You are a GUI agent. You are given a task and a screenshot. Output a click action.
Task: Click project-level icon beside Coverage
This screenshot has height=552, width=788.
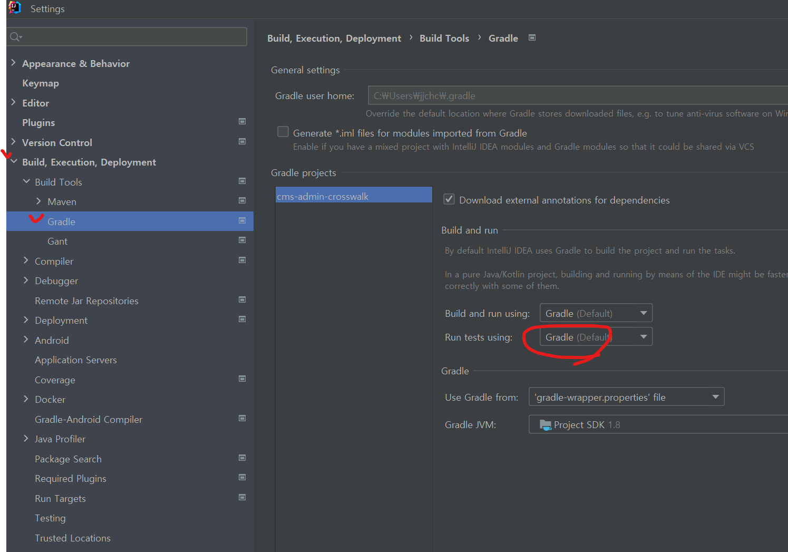click(x=242, y=379)
